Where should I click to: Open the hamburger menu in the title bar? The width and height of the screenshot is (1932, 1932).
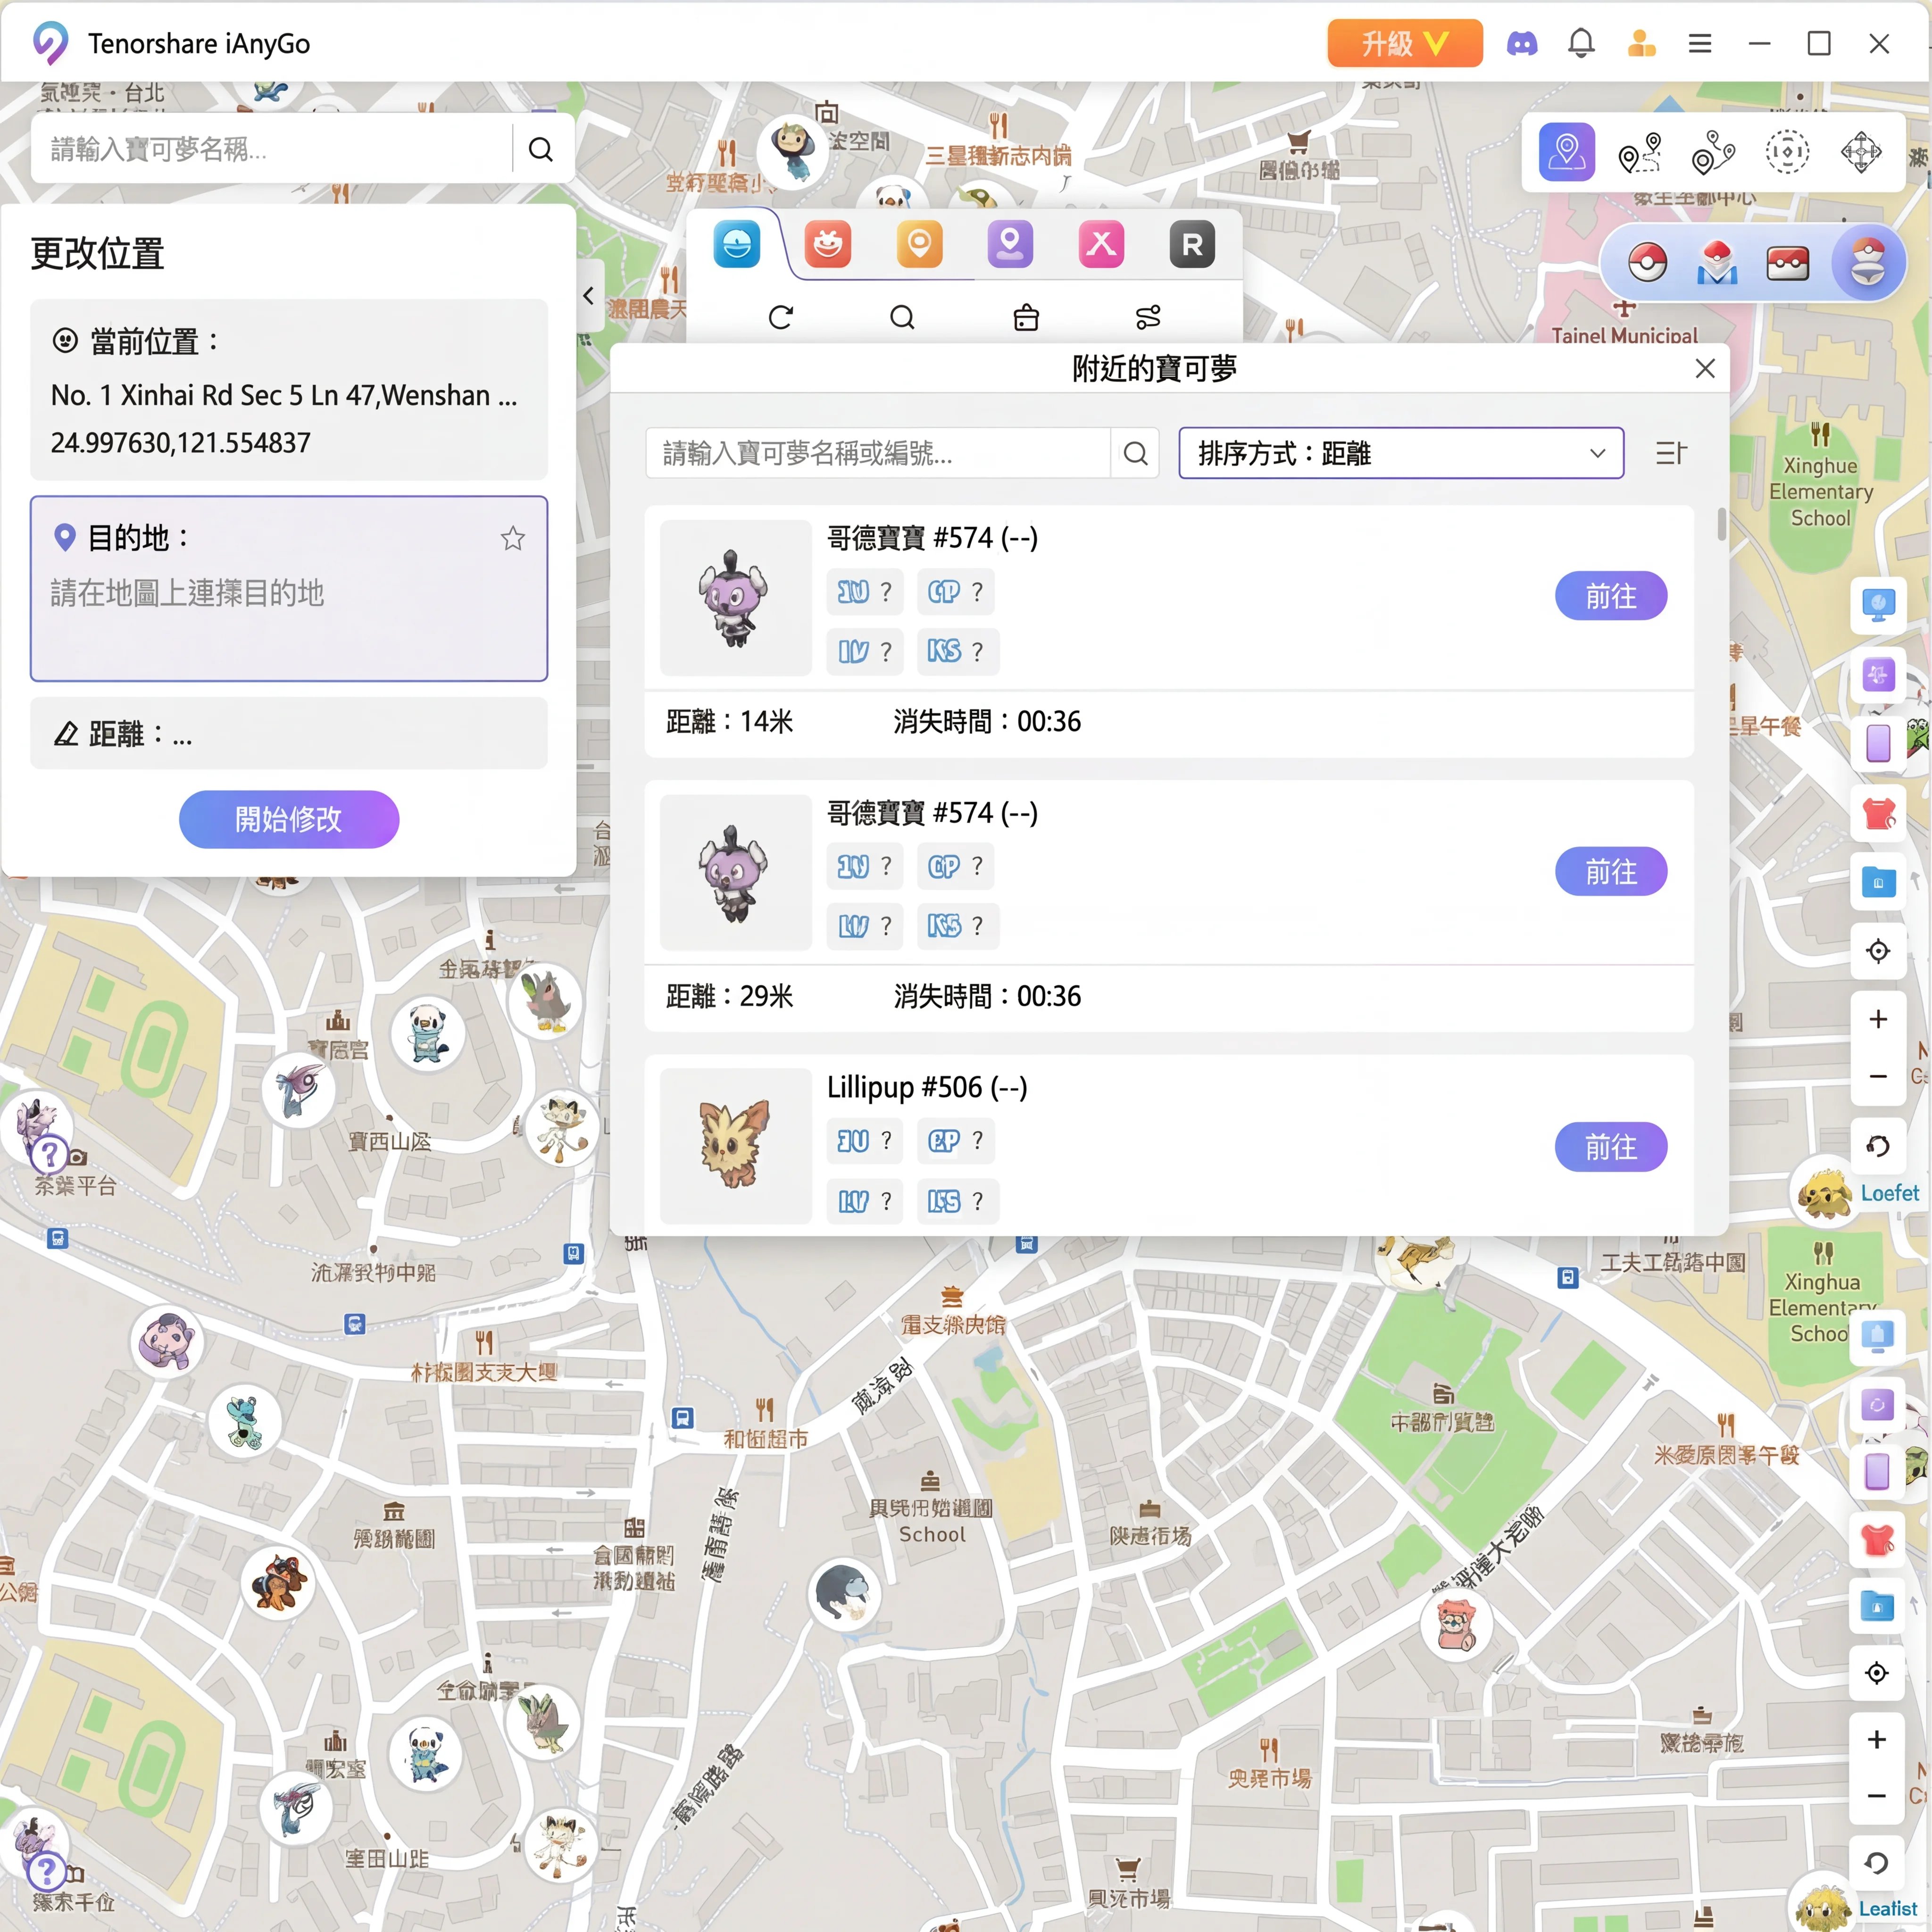(1699, 43)
